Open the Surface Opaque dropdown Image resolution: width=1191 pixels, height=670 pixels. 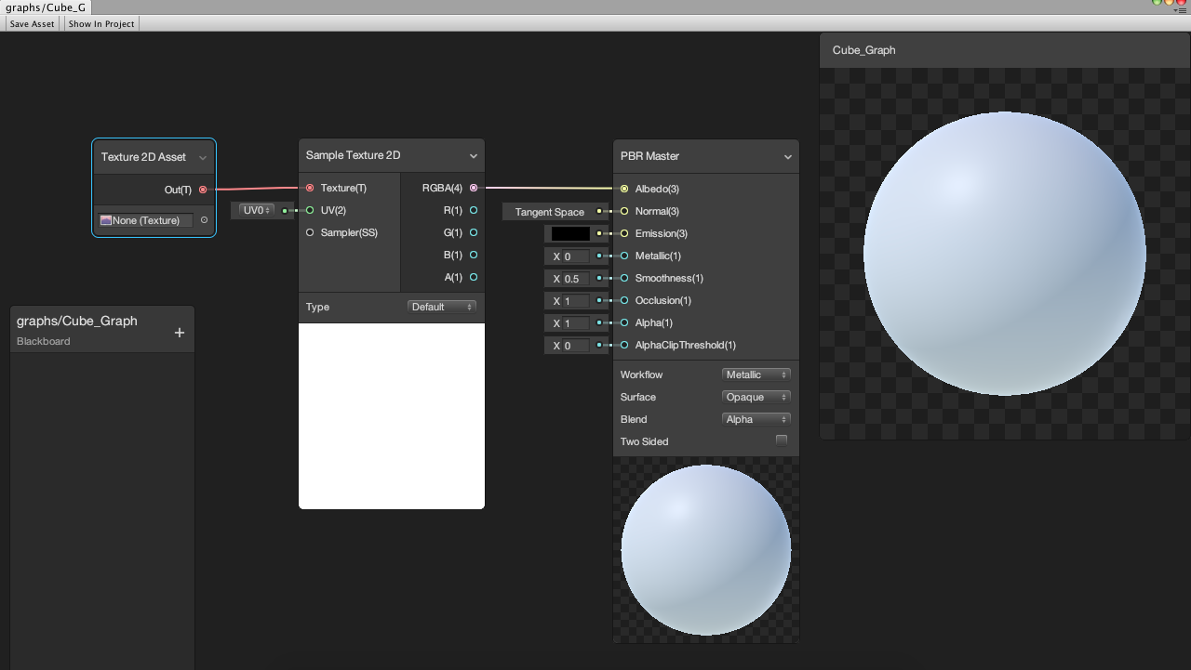pyautogui.click(x=756, y=397)
